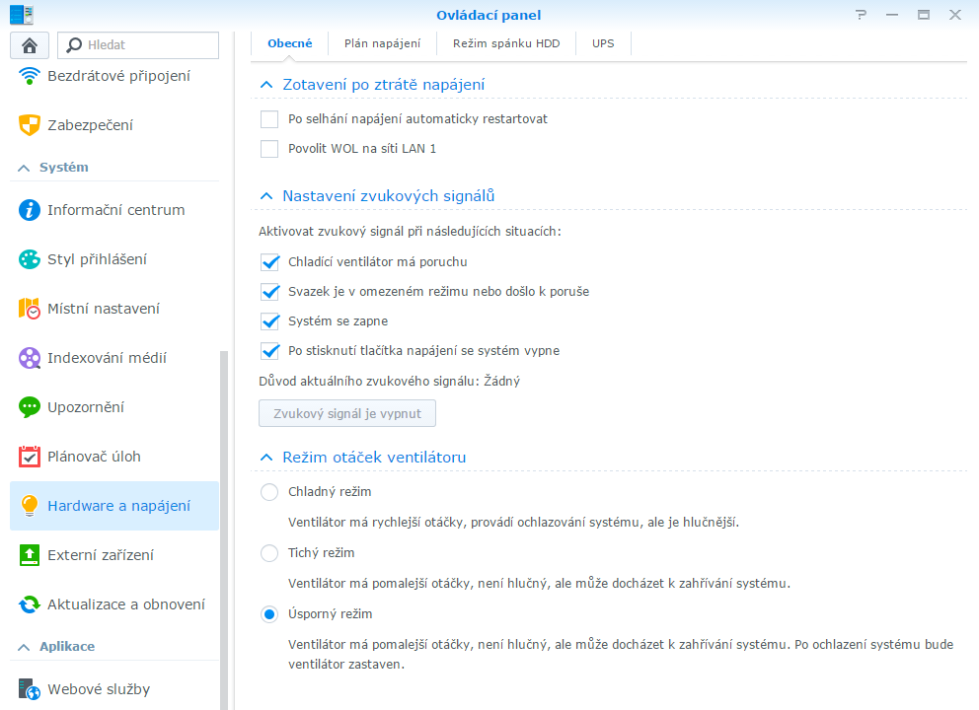Switch to the UPS tab
Screen dimensions: 979x710
point(603,43)
